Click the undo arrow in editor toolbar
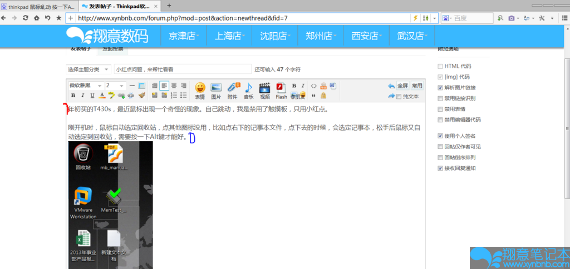The width and height of the screenshot is (570, 269). (391, 86)
